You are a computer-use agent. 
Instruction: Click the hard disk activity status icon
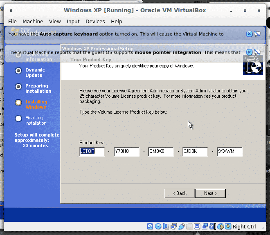150,226
